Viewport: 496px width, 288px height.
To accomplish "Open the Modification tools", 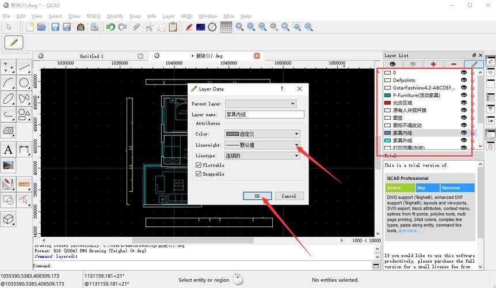I will click(x=8, y=184).
